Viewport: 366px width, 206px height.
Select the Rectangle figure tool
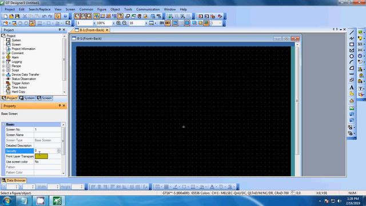pyautogui.click(x=352, y=45)
